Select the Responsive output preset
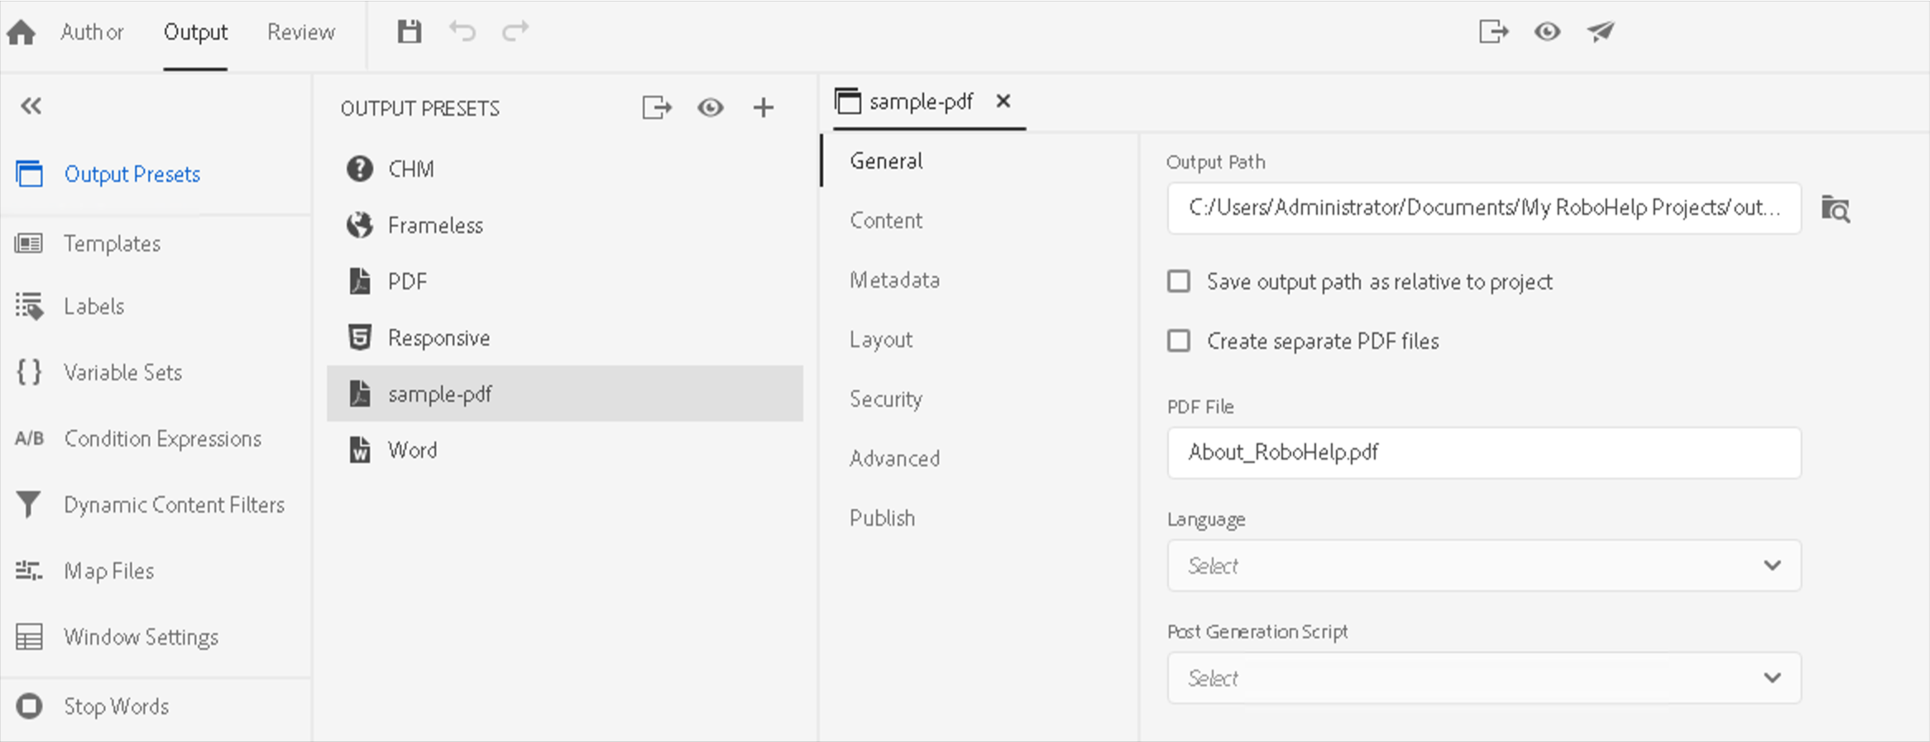 tap(438, 338)
